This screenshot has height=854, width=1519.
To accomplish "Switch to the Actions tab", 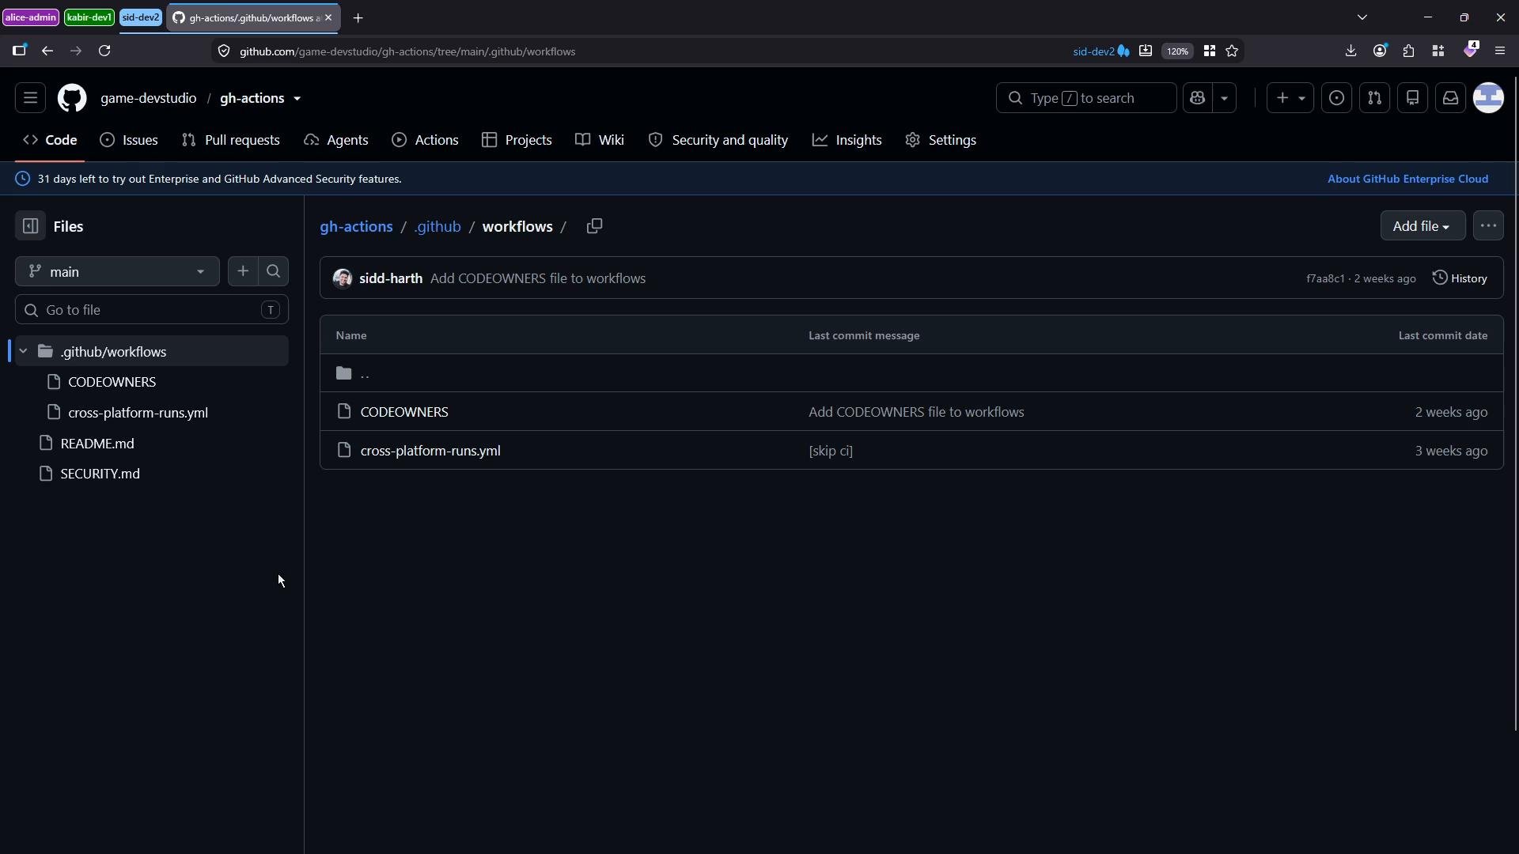I will (x=426, y=140).
